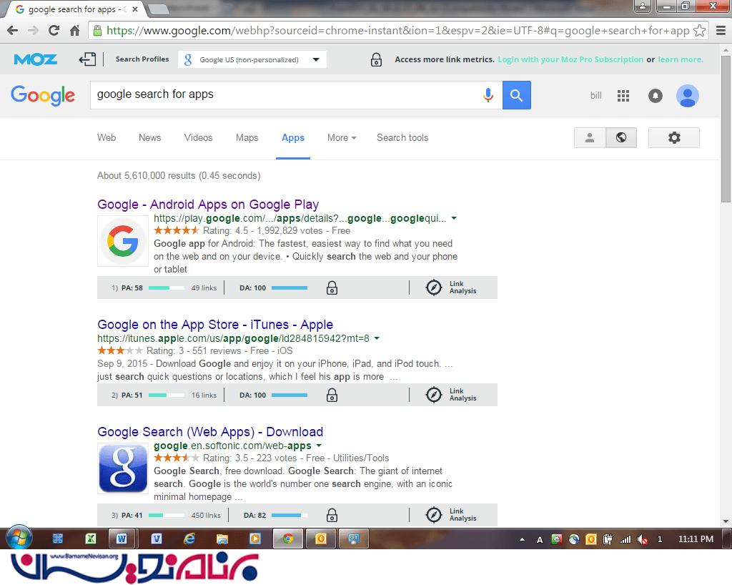Screen dimensions: 732x585
Task: Click lock icon in result 3 Moz bar
Action: point(332,515)
